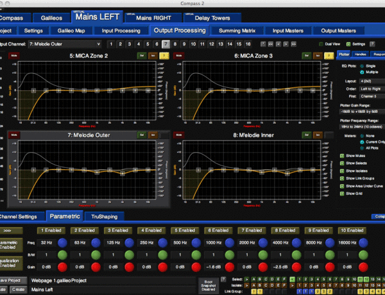This screenshot has width=385, height=295.
Task: Click the question mark help button
Action: coord(372,44)
